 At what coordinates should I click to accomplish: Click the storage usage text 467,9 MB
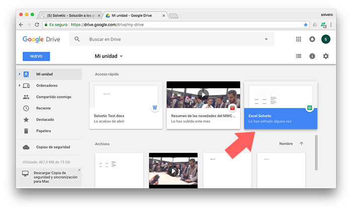46,162
